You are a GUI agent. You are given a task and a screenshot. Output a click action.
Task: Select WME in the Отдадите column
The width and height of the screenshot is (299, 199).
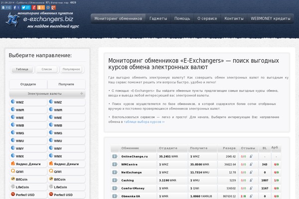[28, 117]
